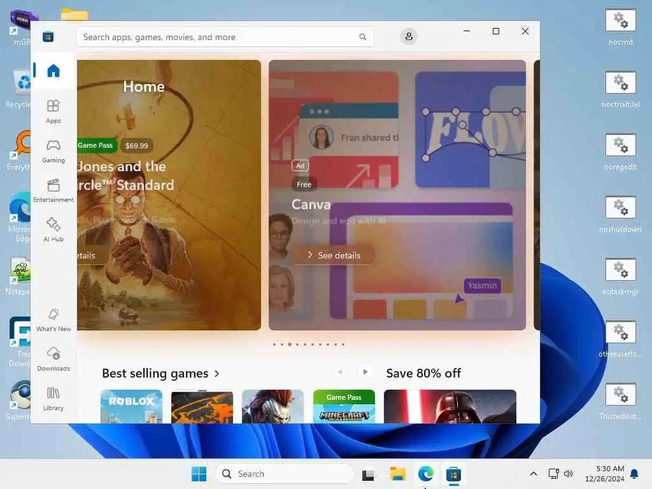Expand Best selling games chevron

pos(216,373)
